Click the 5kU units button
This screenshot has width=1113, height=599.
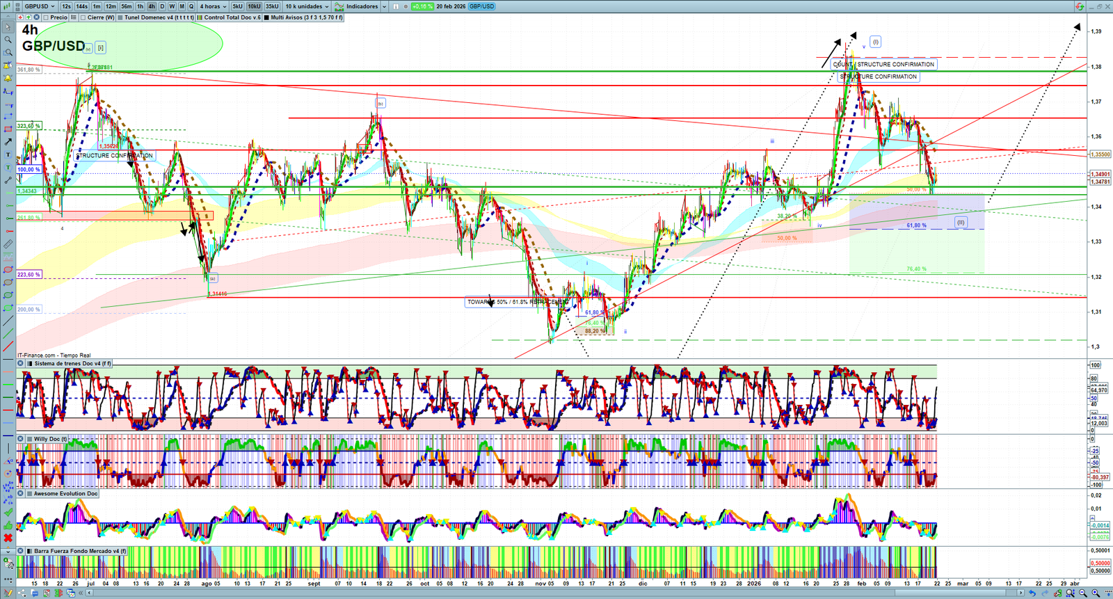coord(237,6)
